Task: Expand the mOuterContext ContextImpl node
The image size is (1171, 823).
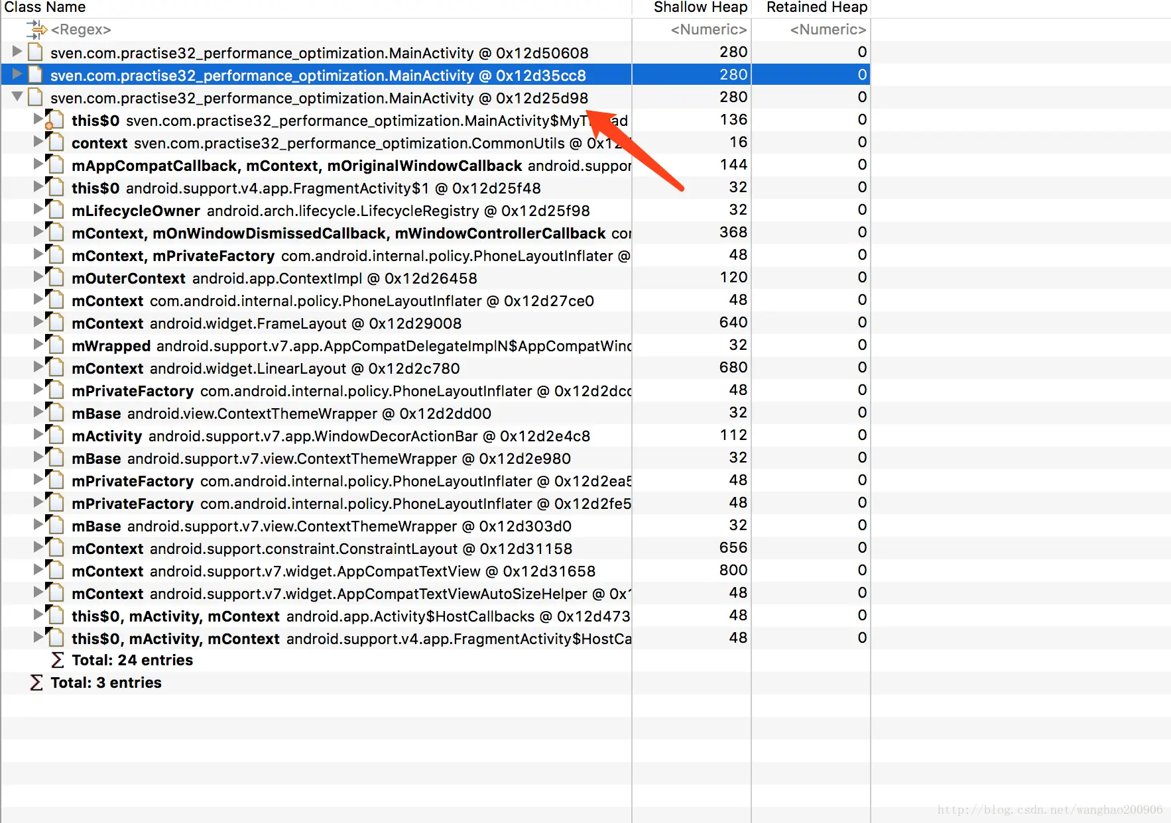Action: pyautogui.click(x=38, y=276)
